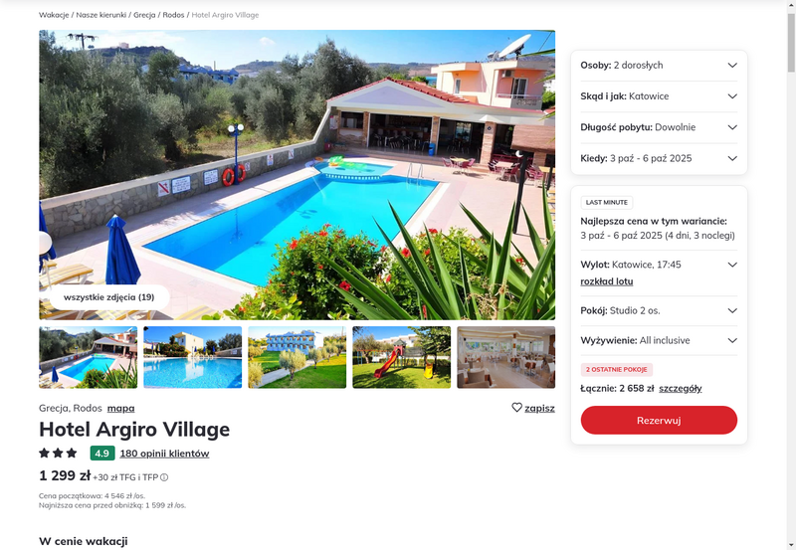Go to Nasze kierunki breadcrumb item
Screen dimensions: 796x550
click(101, 15)
